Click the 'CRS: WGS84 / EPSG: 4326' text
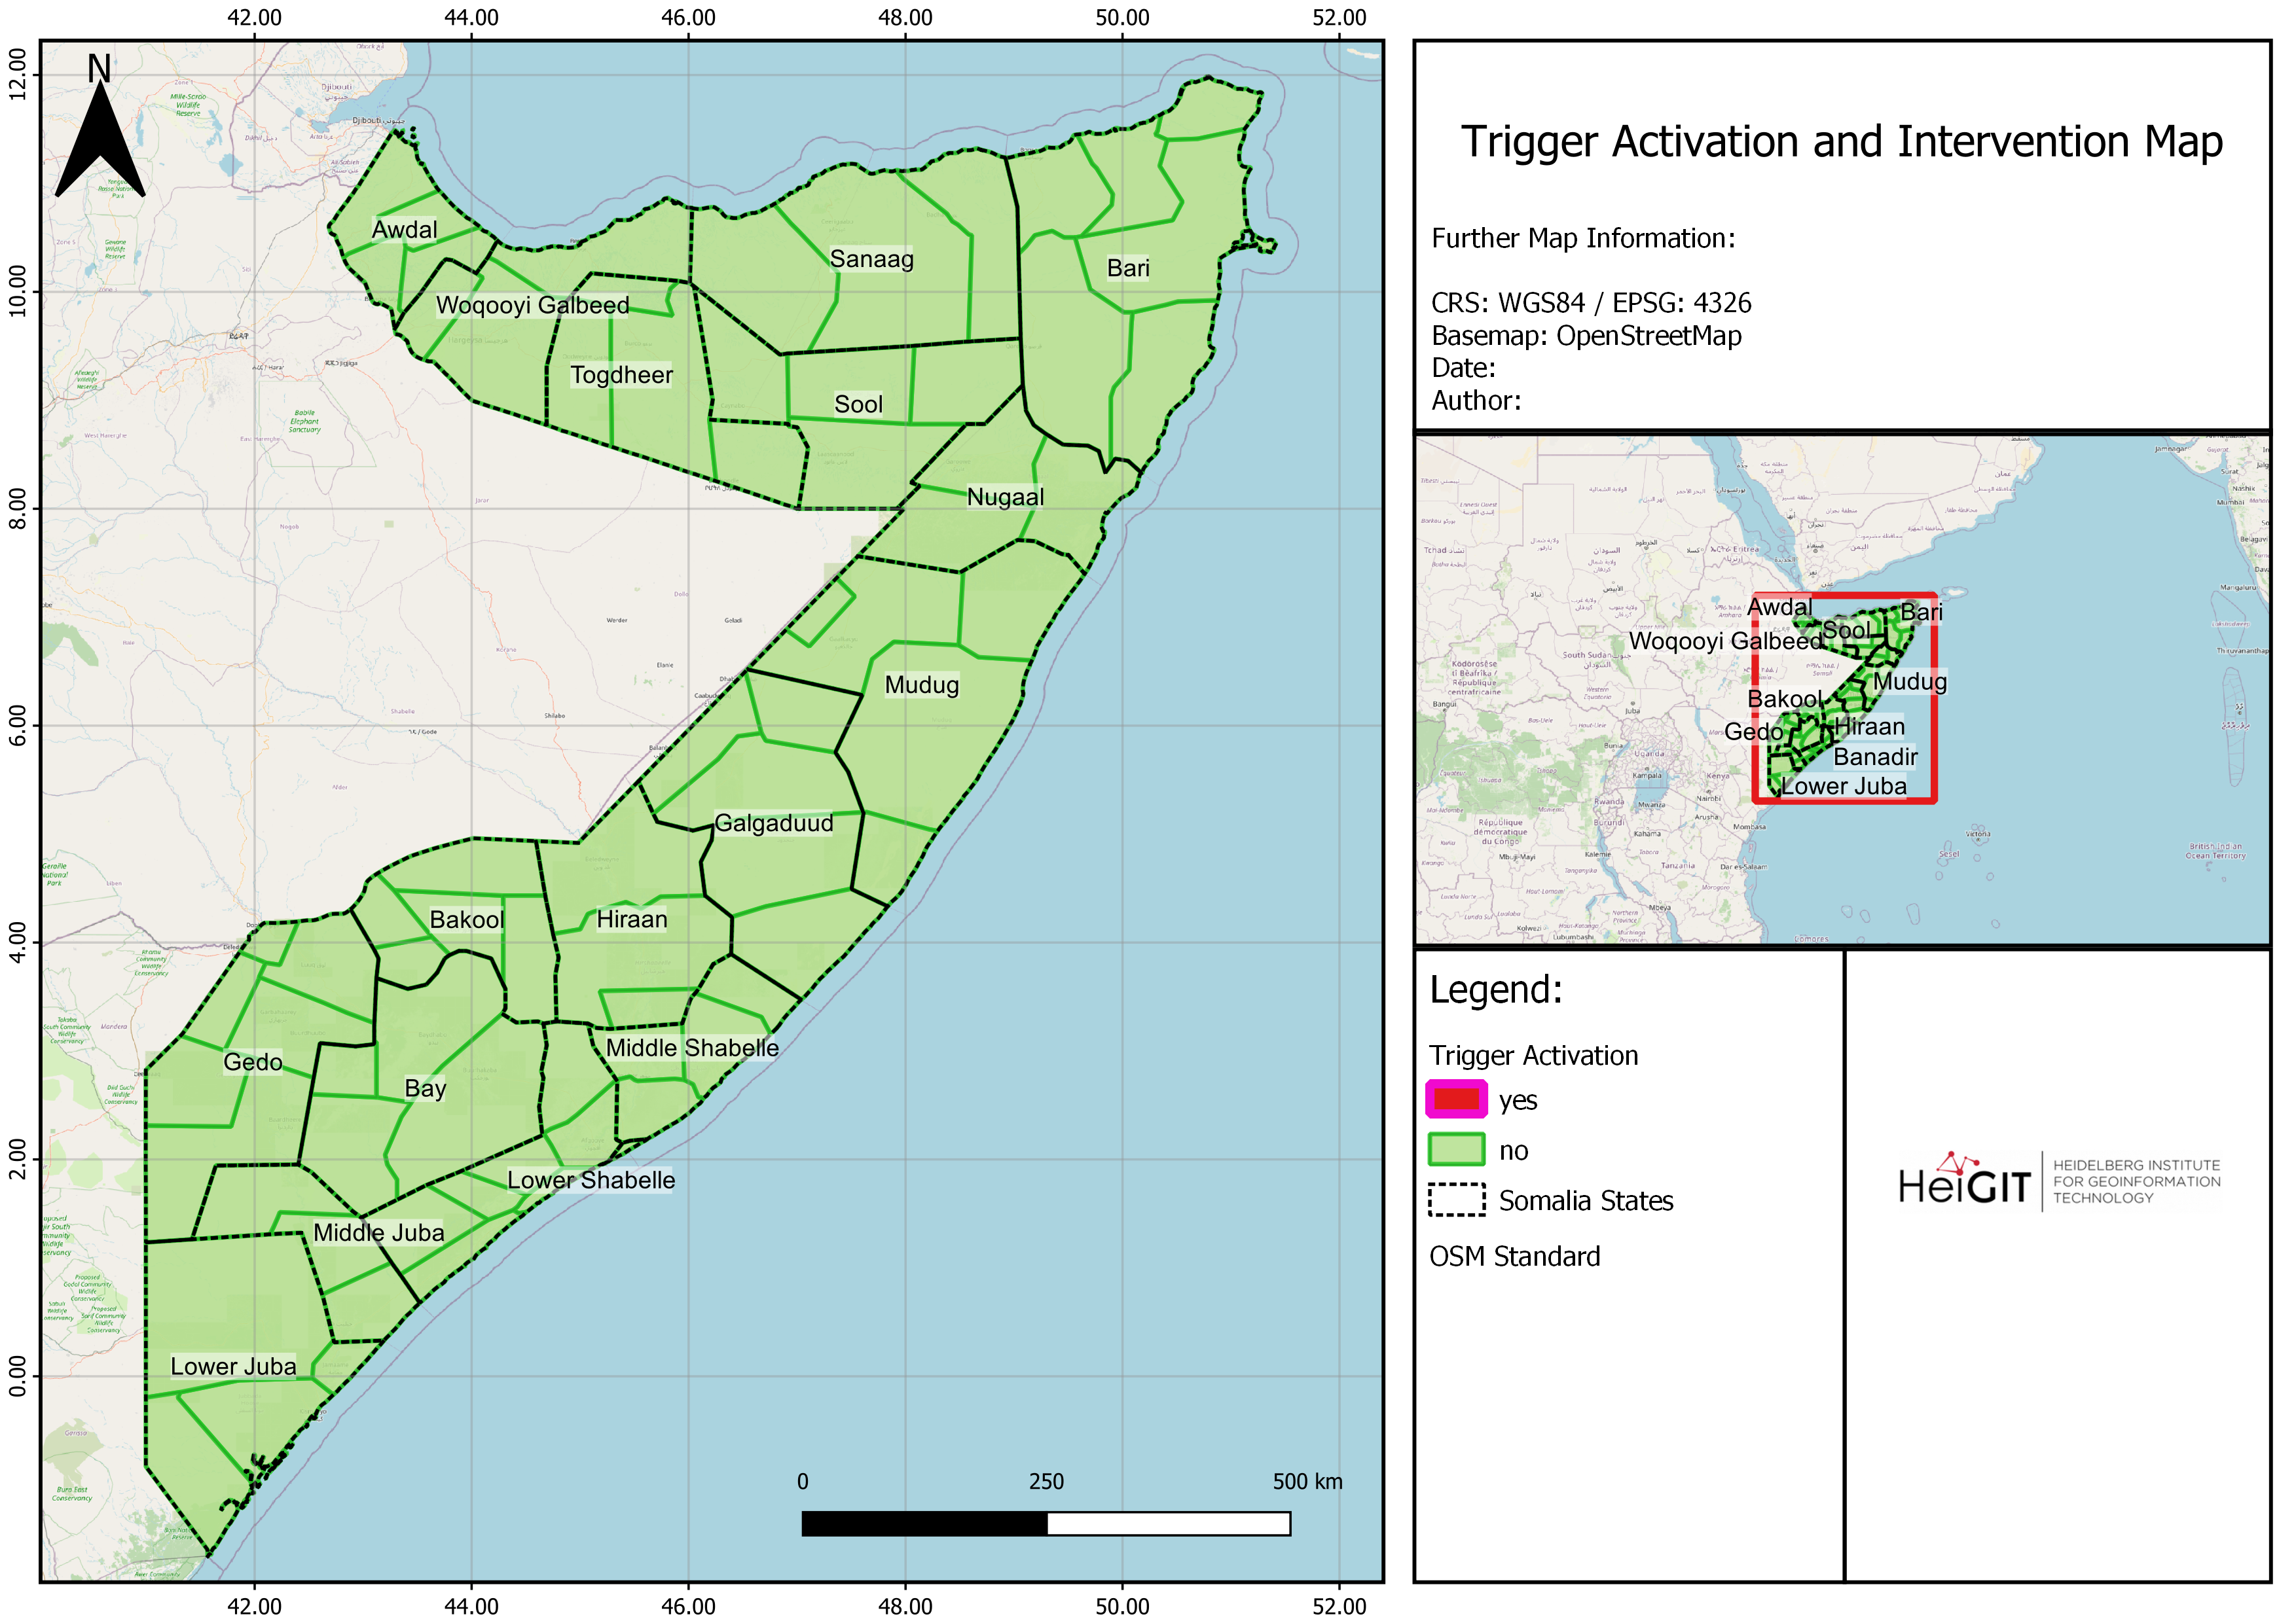Viewport: 2296px width, 1623px height. pyautogui.click(x=1591, y=303)
